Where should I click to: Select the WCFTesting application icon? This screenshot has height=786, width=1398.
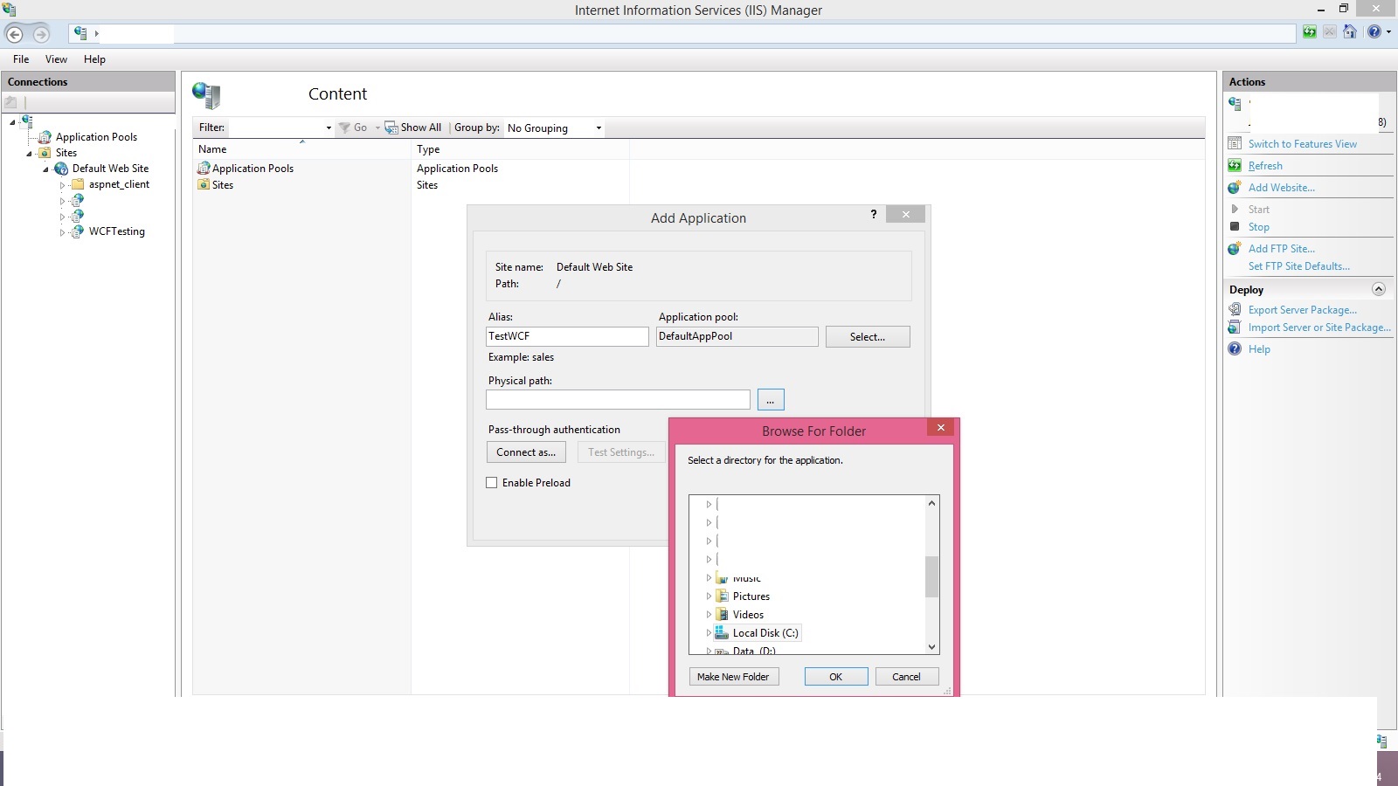[x=78, y=231]
